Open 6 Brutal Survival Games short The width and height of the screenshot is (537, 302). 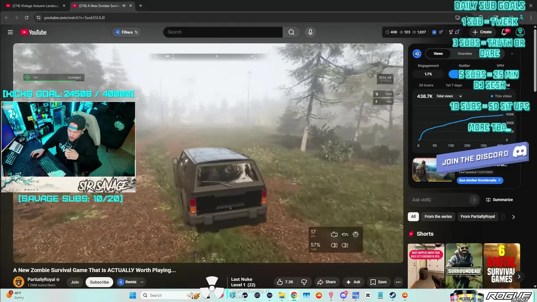pyautogui.click(x=502, y=266)
